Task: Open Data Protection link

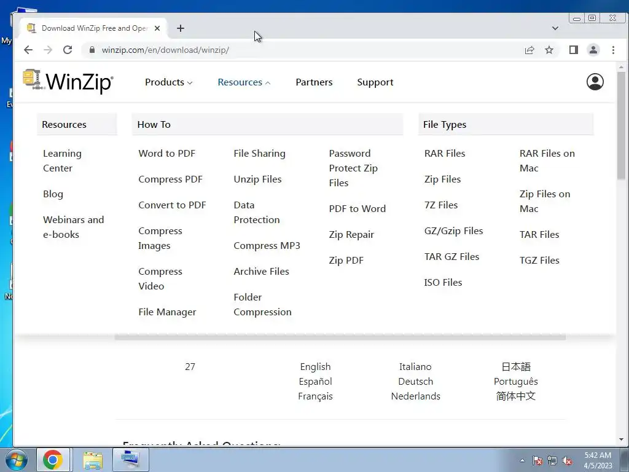Action: click(257, 212)
